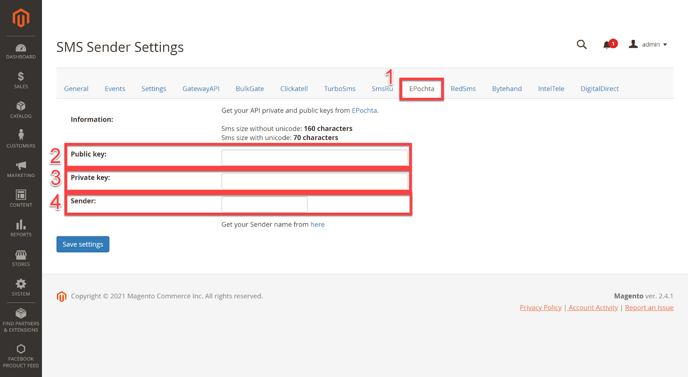Follow the EPochta link in information

364,110
